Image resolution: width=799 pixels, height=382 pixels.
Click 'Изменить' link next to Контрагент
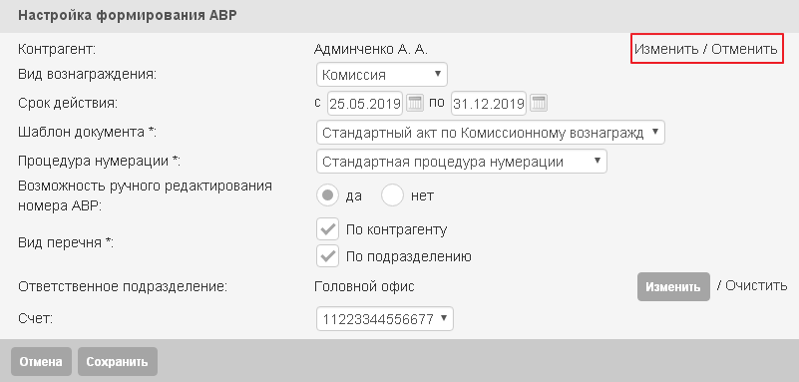[666, 50]
